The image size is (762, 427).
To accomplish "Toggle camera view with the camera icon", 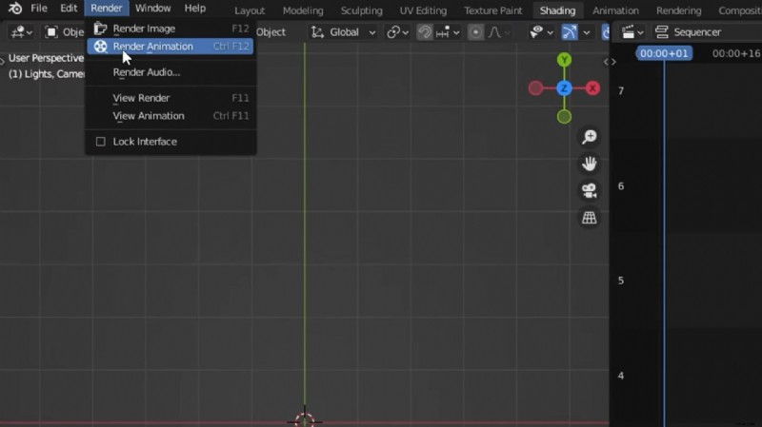I will tap(590, 190).
